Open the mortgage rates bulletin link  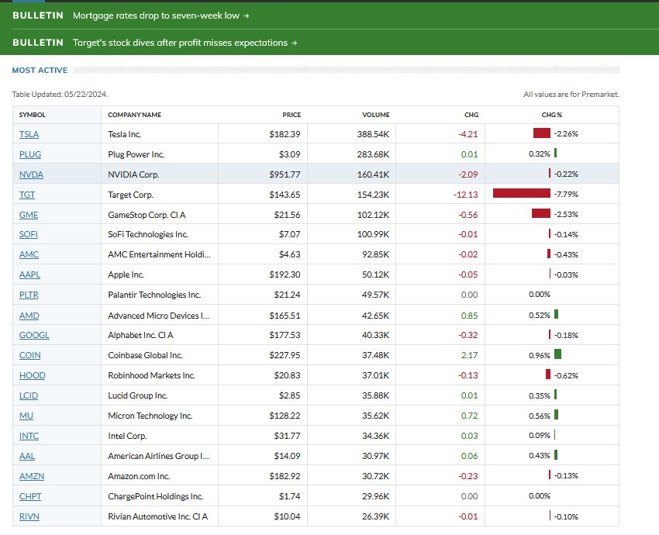(160, 16)
